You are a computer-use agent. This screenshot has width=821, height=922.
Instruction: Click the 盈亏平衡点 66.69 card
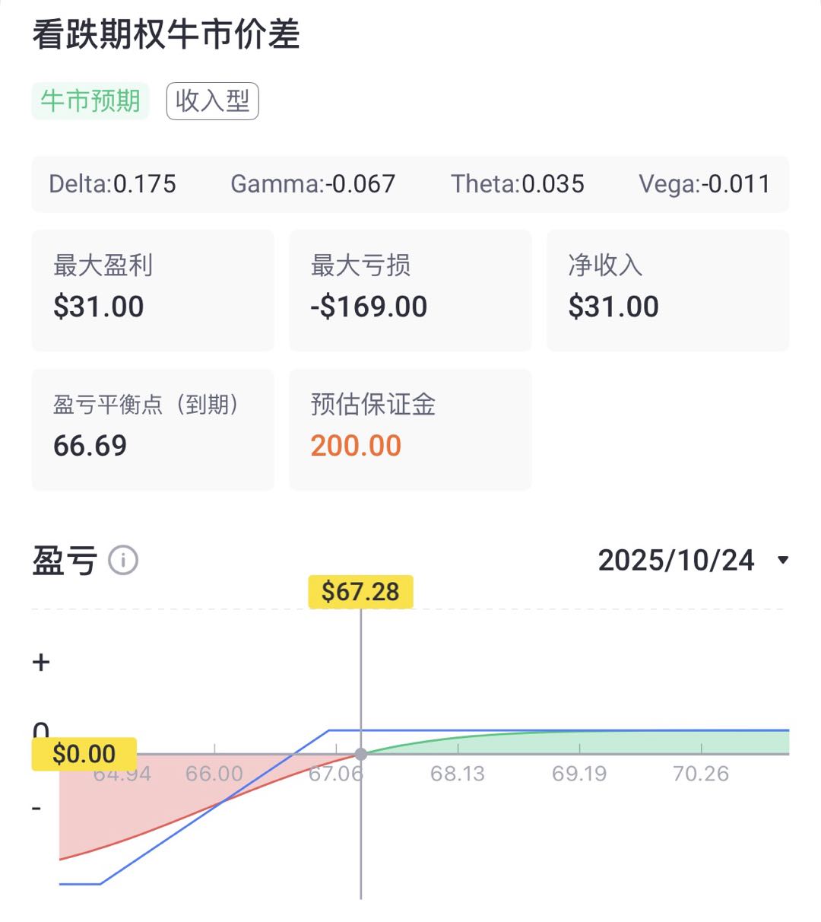click(152, 429)
